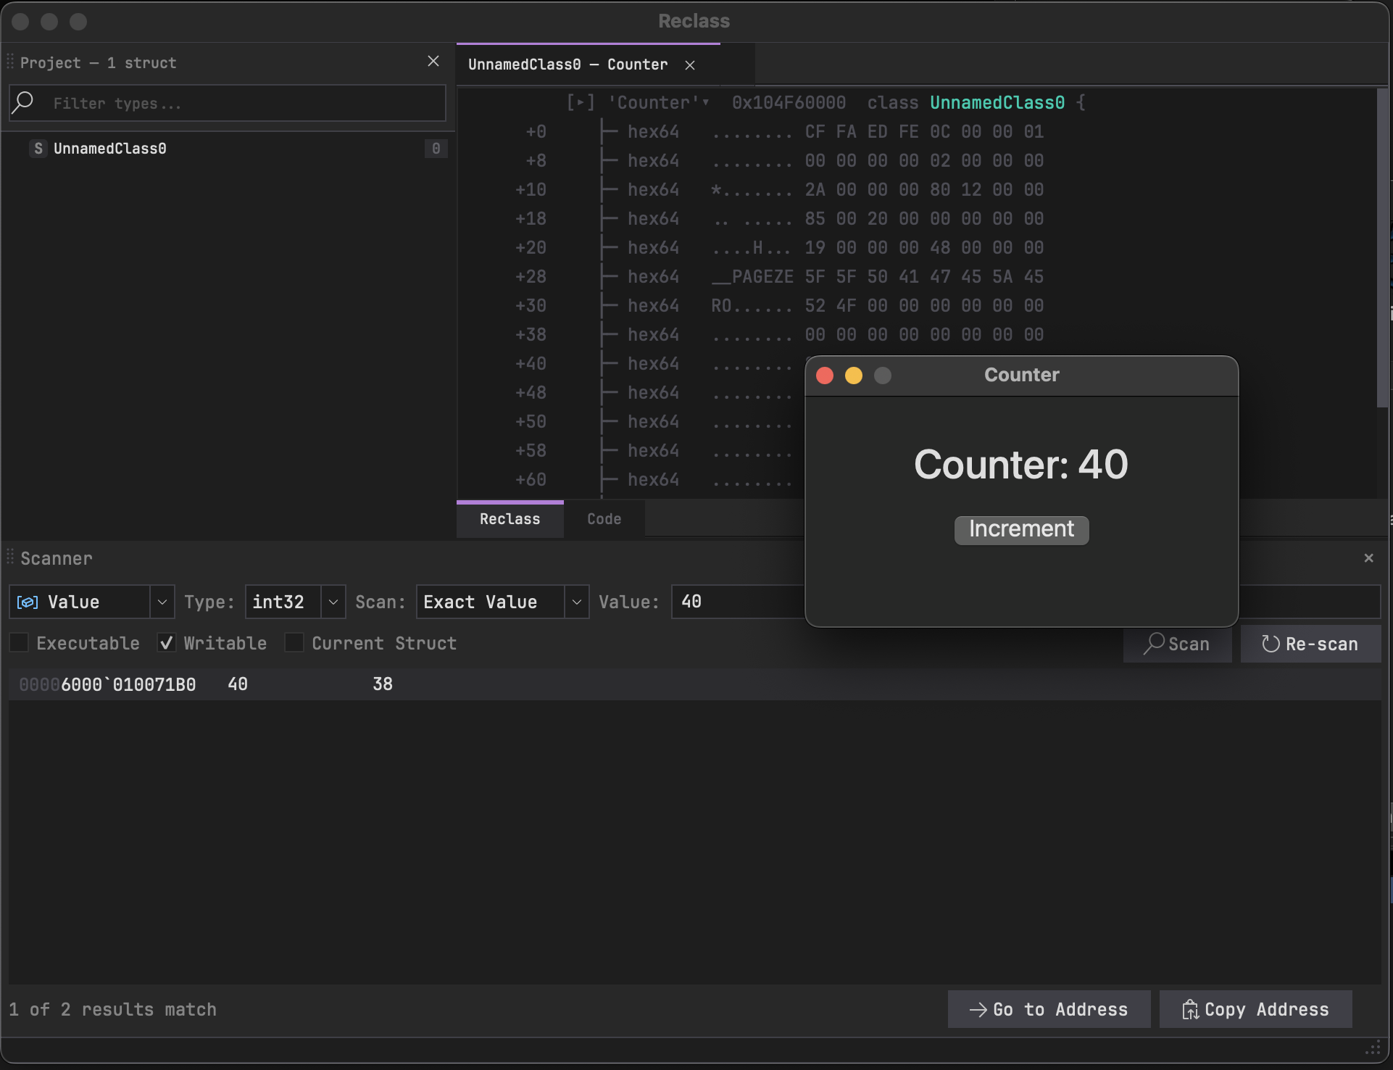The height and width of the screenshot is (1070, 1393).
Task: Enable the Current Struct checkbox
Action: point(294,643)
